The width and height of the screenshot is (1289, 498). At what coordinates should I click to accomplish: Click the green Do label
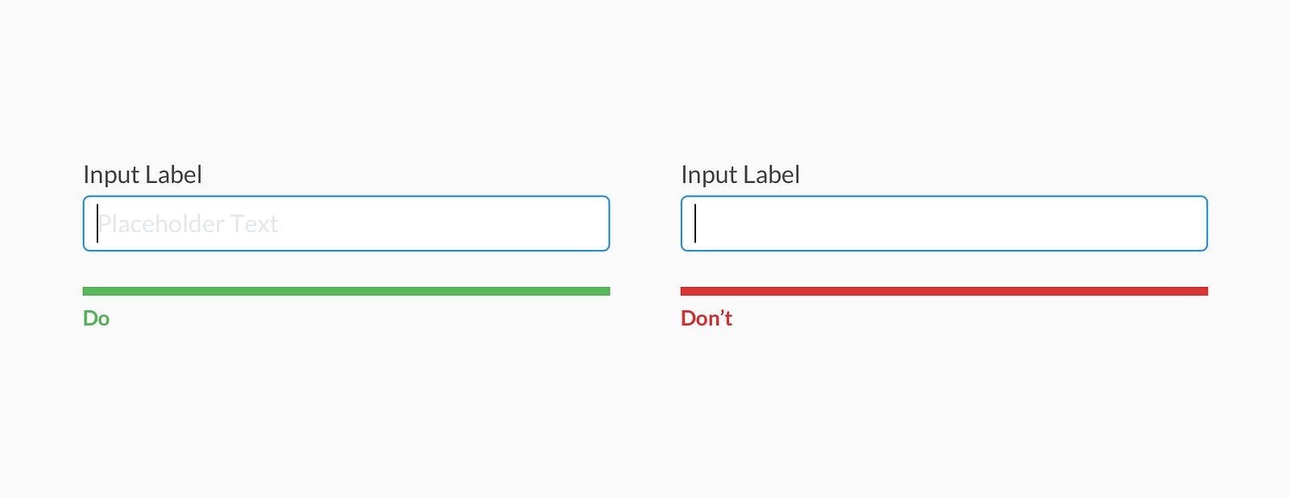point(97,318)
